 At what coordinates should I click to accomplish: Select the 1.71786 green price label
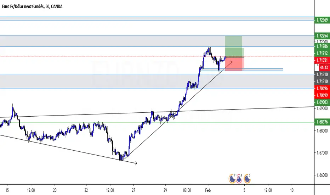(x=322, y=46)
